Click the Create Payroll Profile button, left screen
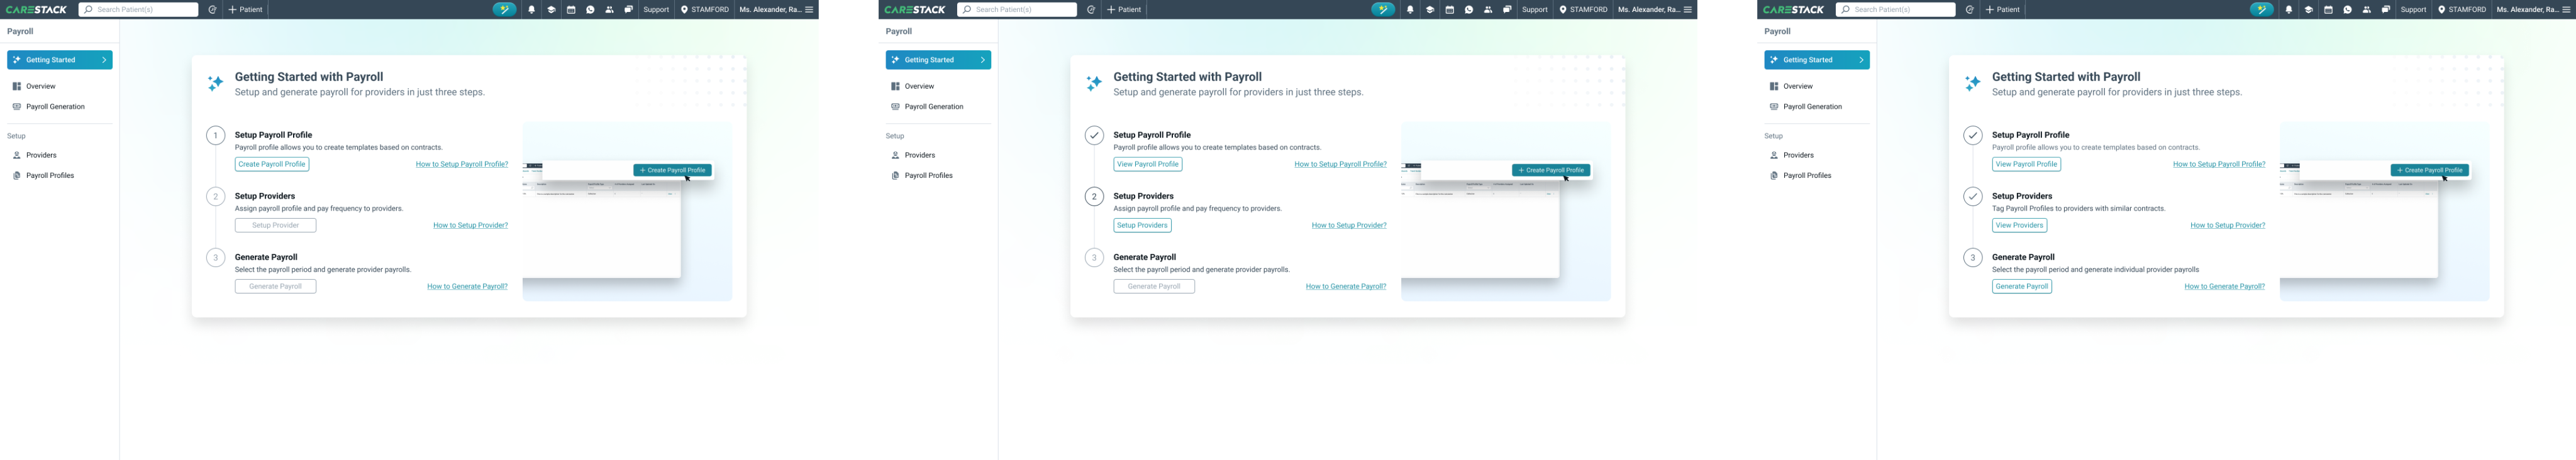This screenshot has width=2576, height=460. point(272,164)
